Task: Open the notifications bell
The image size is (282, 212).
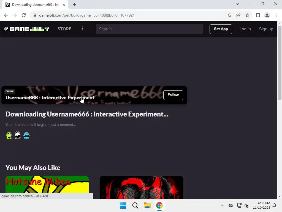Action: point(274,205)
